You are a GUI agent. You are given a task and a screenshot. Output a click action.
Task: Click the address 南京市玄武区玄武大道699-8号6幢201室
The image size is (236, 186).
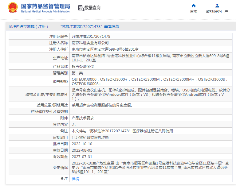click(x=105, y=49)
